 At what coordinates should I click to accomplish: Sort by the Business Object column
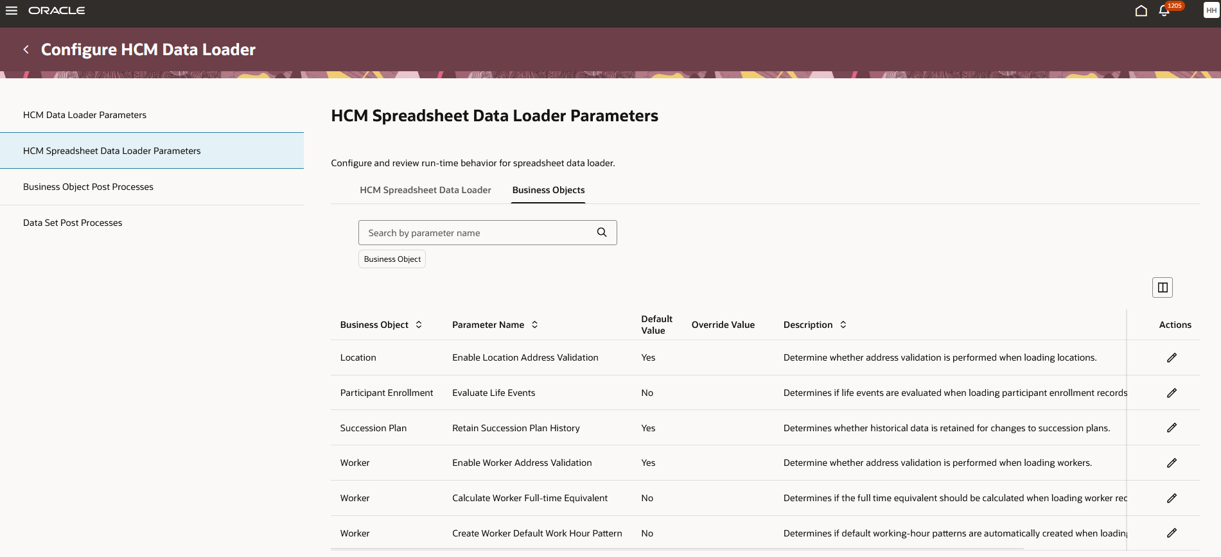[419, 325]
